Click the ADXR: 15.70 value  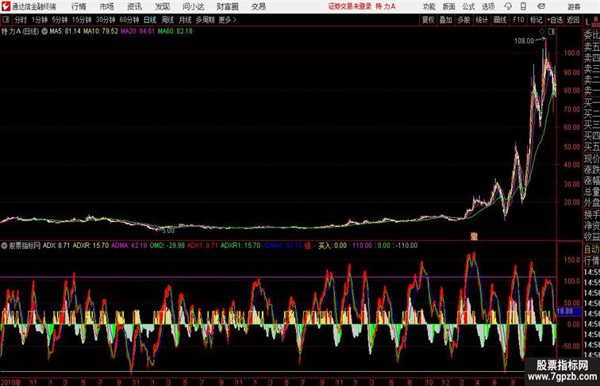(x=90, y=246)
